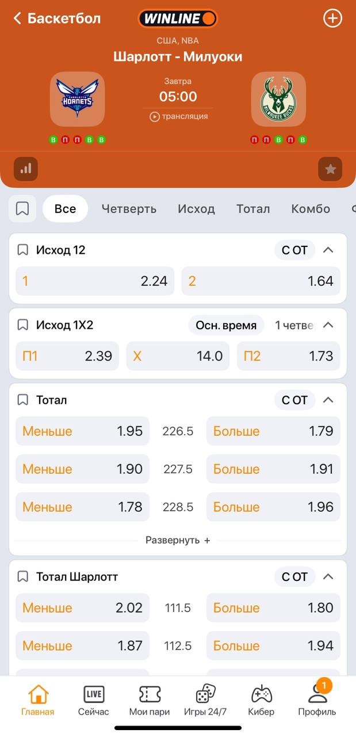The height and width of the screenshot is (737, 356).
Task: Open the трансляция broadcast link
Action: click(178, 116)
